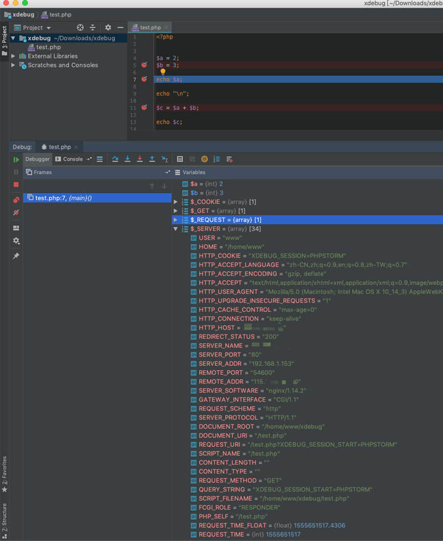The width and height of the screenshot is (443, 541).
Task: Collapse the xdebug project root folder
Action: [13, 38]
